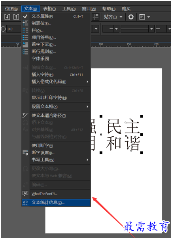
Task: Open the 贴齐 snap-to dropdown
Action: [x=113, y=17]
